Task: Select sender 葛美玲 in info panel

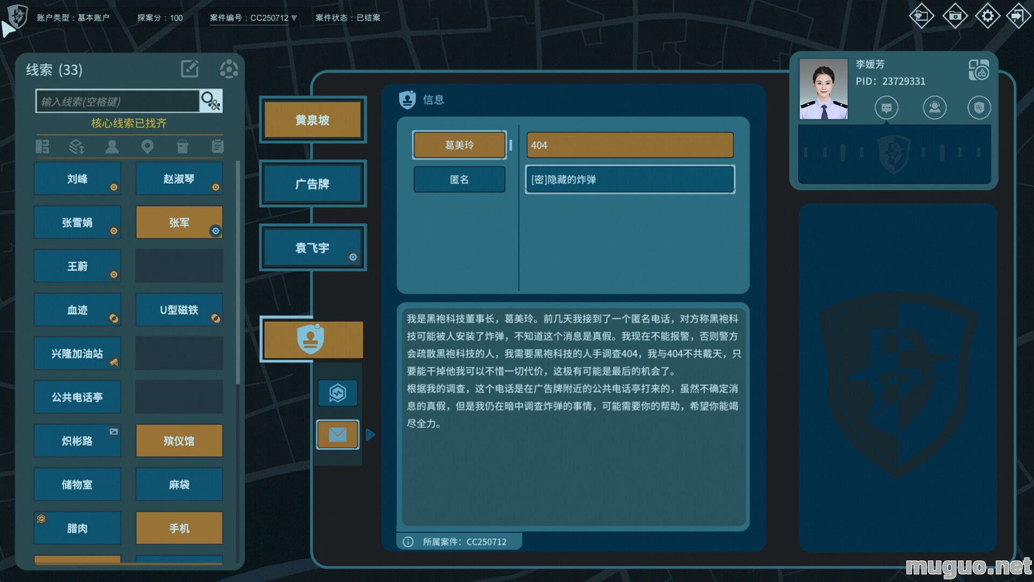Action: 459,145
